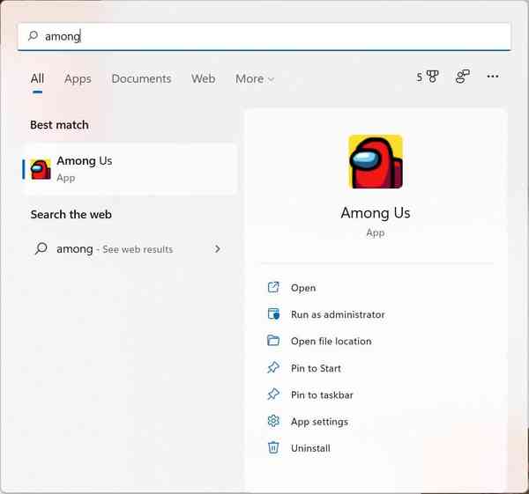
Task: Click the Pin to taskbar pin icon
Action: 273,394
